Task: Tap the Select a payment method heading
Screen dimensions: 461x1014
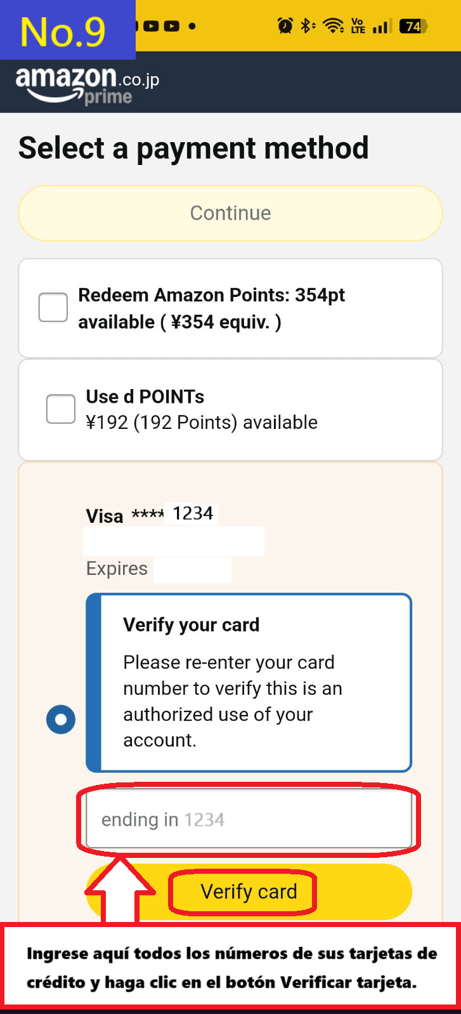Action: (x=193, y=148)
